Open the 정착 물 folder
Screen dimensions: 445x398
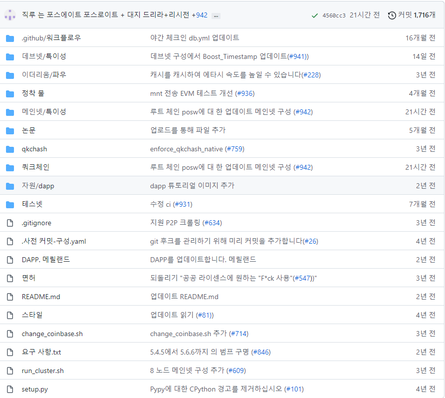(33, 93)
